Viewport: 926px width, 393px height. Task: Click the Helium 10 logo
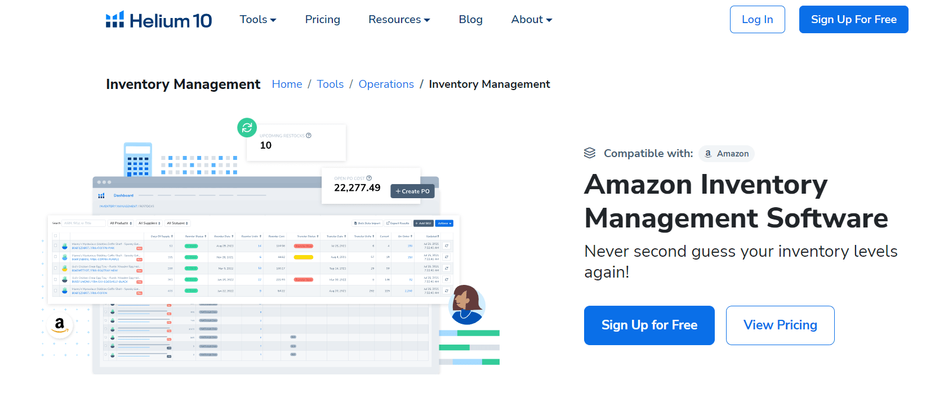(x=159, y=20)
